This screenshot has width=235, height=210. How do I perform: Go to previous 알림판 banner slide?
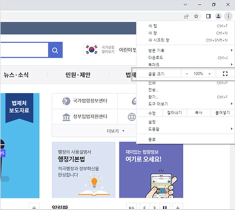144,207
